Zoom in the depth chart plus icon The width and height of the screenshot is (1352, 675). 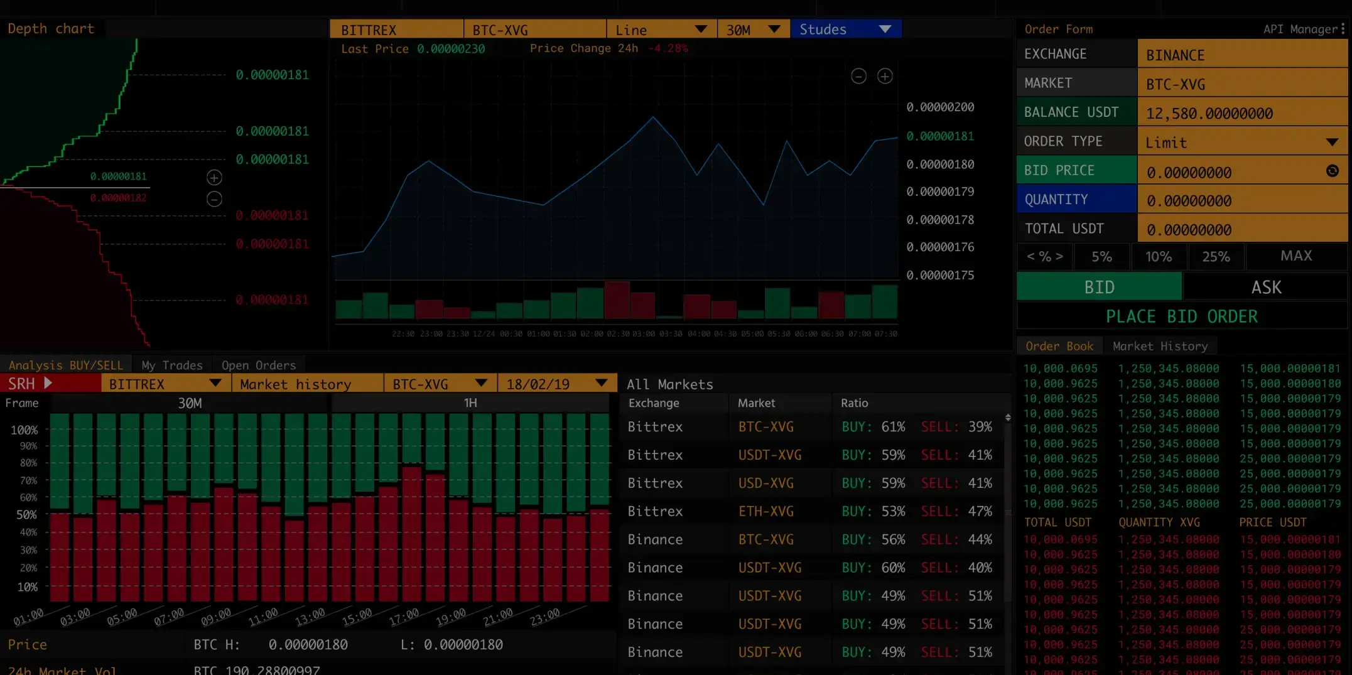click(214, 178)
